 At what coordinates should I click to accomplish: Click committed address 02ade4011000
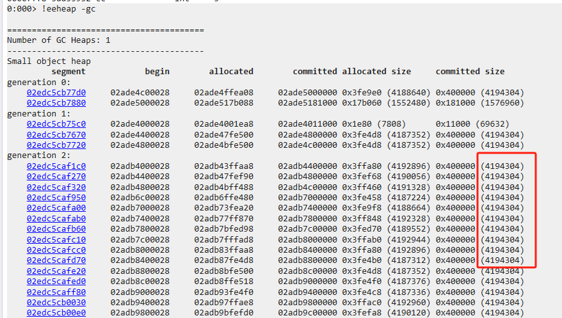(x=307, y=124)
